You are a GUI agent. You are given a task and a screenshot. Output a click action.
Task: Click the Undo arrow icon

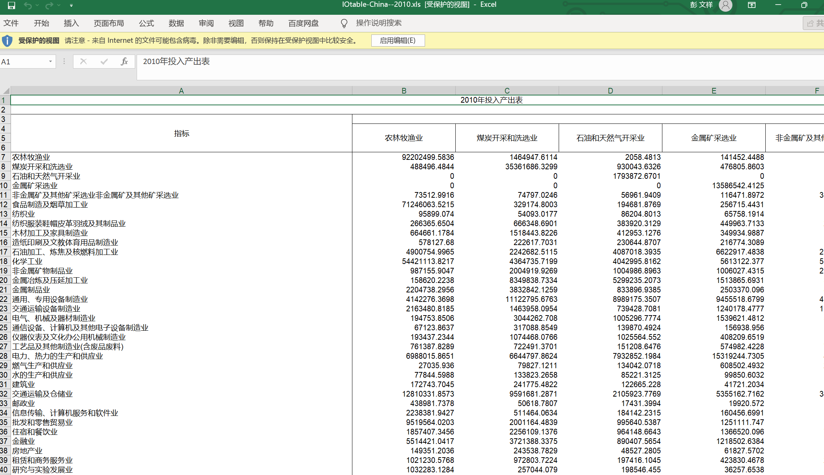(x=28, y=5)
